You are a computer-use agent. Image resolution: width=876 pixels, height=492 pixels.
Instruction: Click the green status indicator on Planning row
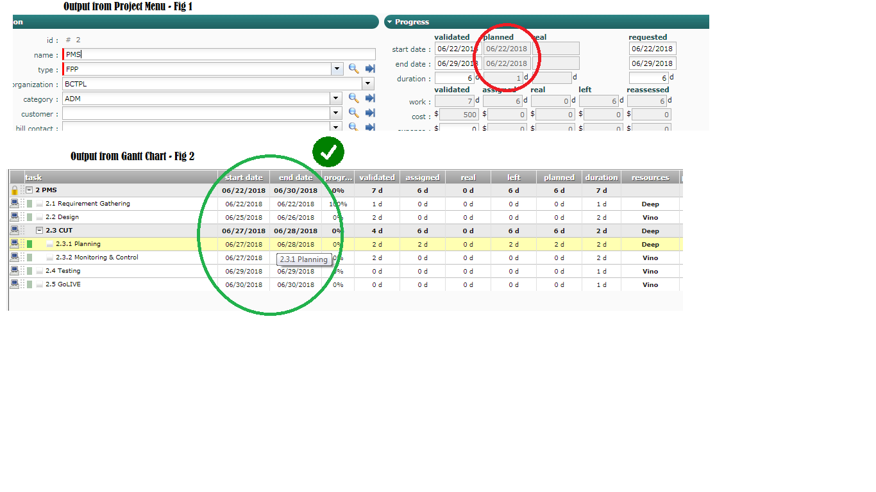coord(30,244)
